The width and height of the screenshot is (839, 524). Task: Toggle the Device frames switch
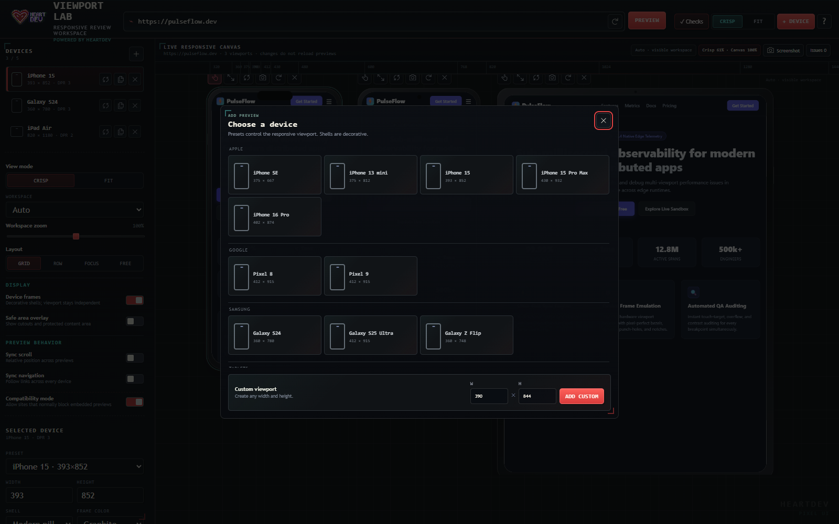135,300
